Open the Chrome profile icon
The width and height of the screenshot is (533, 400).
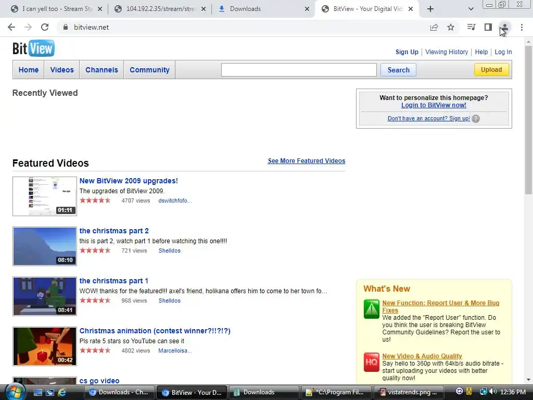(x=505, y=27)
